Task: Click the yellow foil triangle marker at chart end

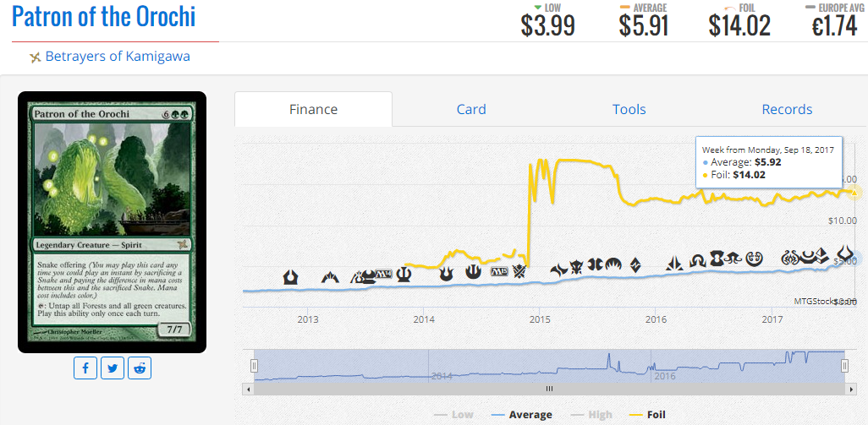Action: pyautogui.click(x=854, y=192)
